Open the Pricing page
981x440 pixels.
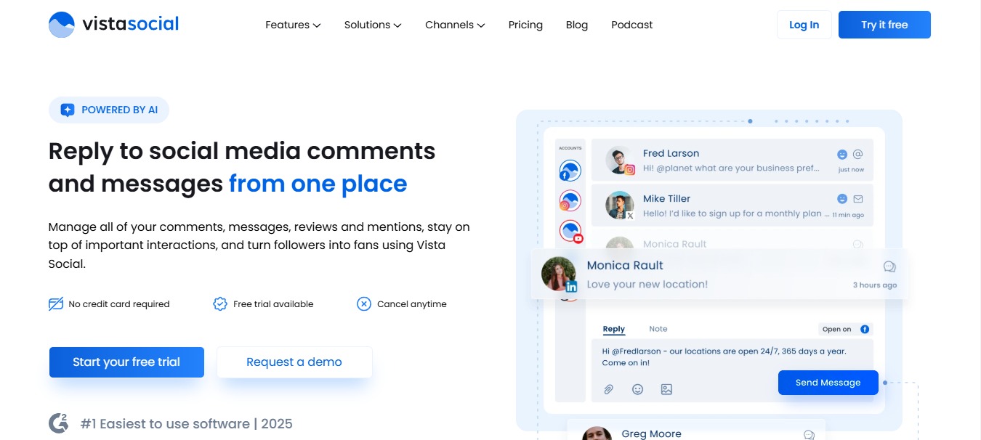(x=525, y=25)
